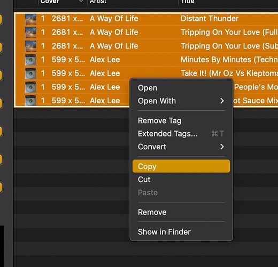Click artist Alex Lee in the Minutes By Minutes row
This screenshot has height=267, width=278.
pos(105,59)
